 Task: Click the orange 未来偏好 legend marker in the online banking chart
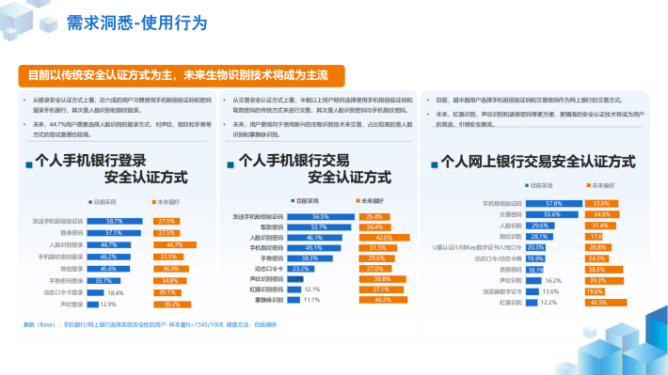[x=588, y=185]
